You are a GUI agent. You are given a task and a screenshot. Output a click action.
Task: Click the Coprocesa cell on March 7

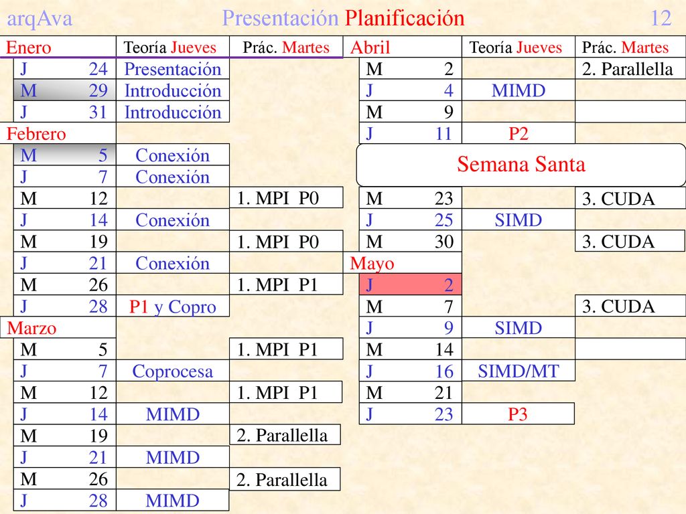[172, 371]
